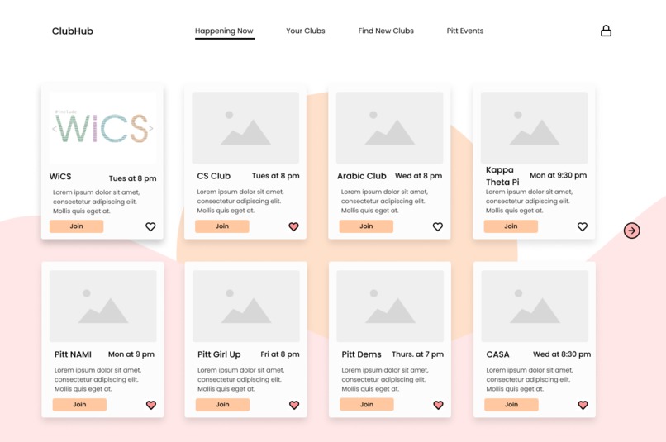Switch to Your Clubs tab

(x=306, y=31)
